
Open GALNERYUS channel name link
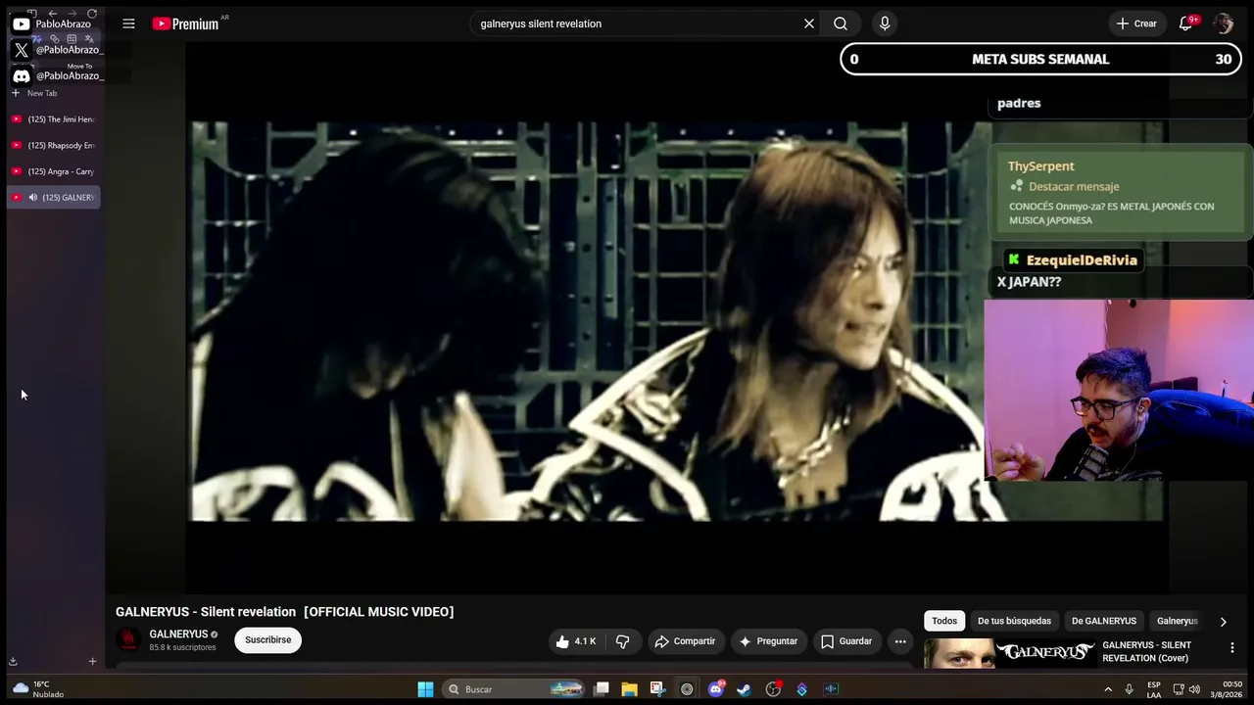(178, 634)
